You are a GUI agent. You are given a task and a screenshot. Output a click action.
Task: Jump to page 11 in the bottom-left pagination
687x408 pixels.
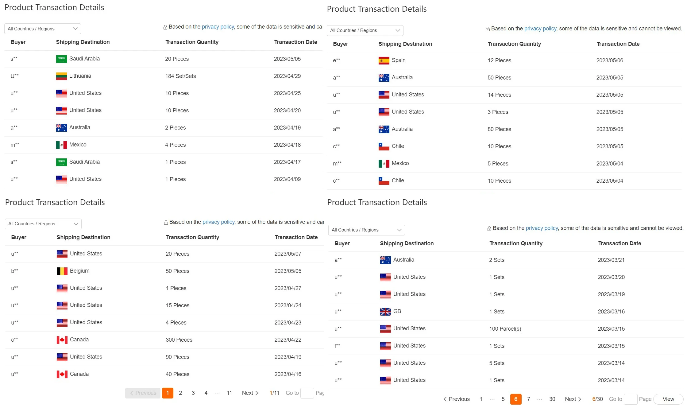click(x=229, y=393)
